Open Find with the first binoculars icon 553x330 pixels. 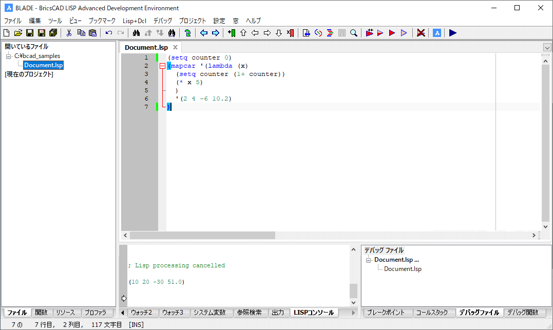[x=136, y=33]
